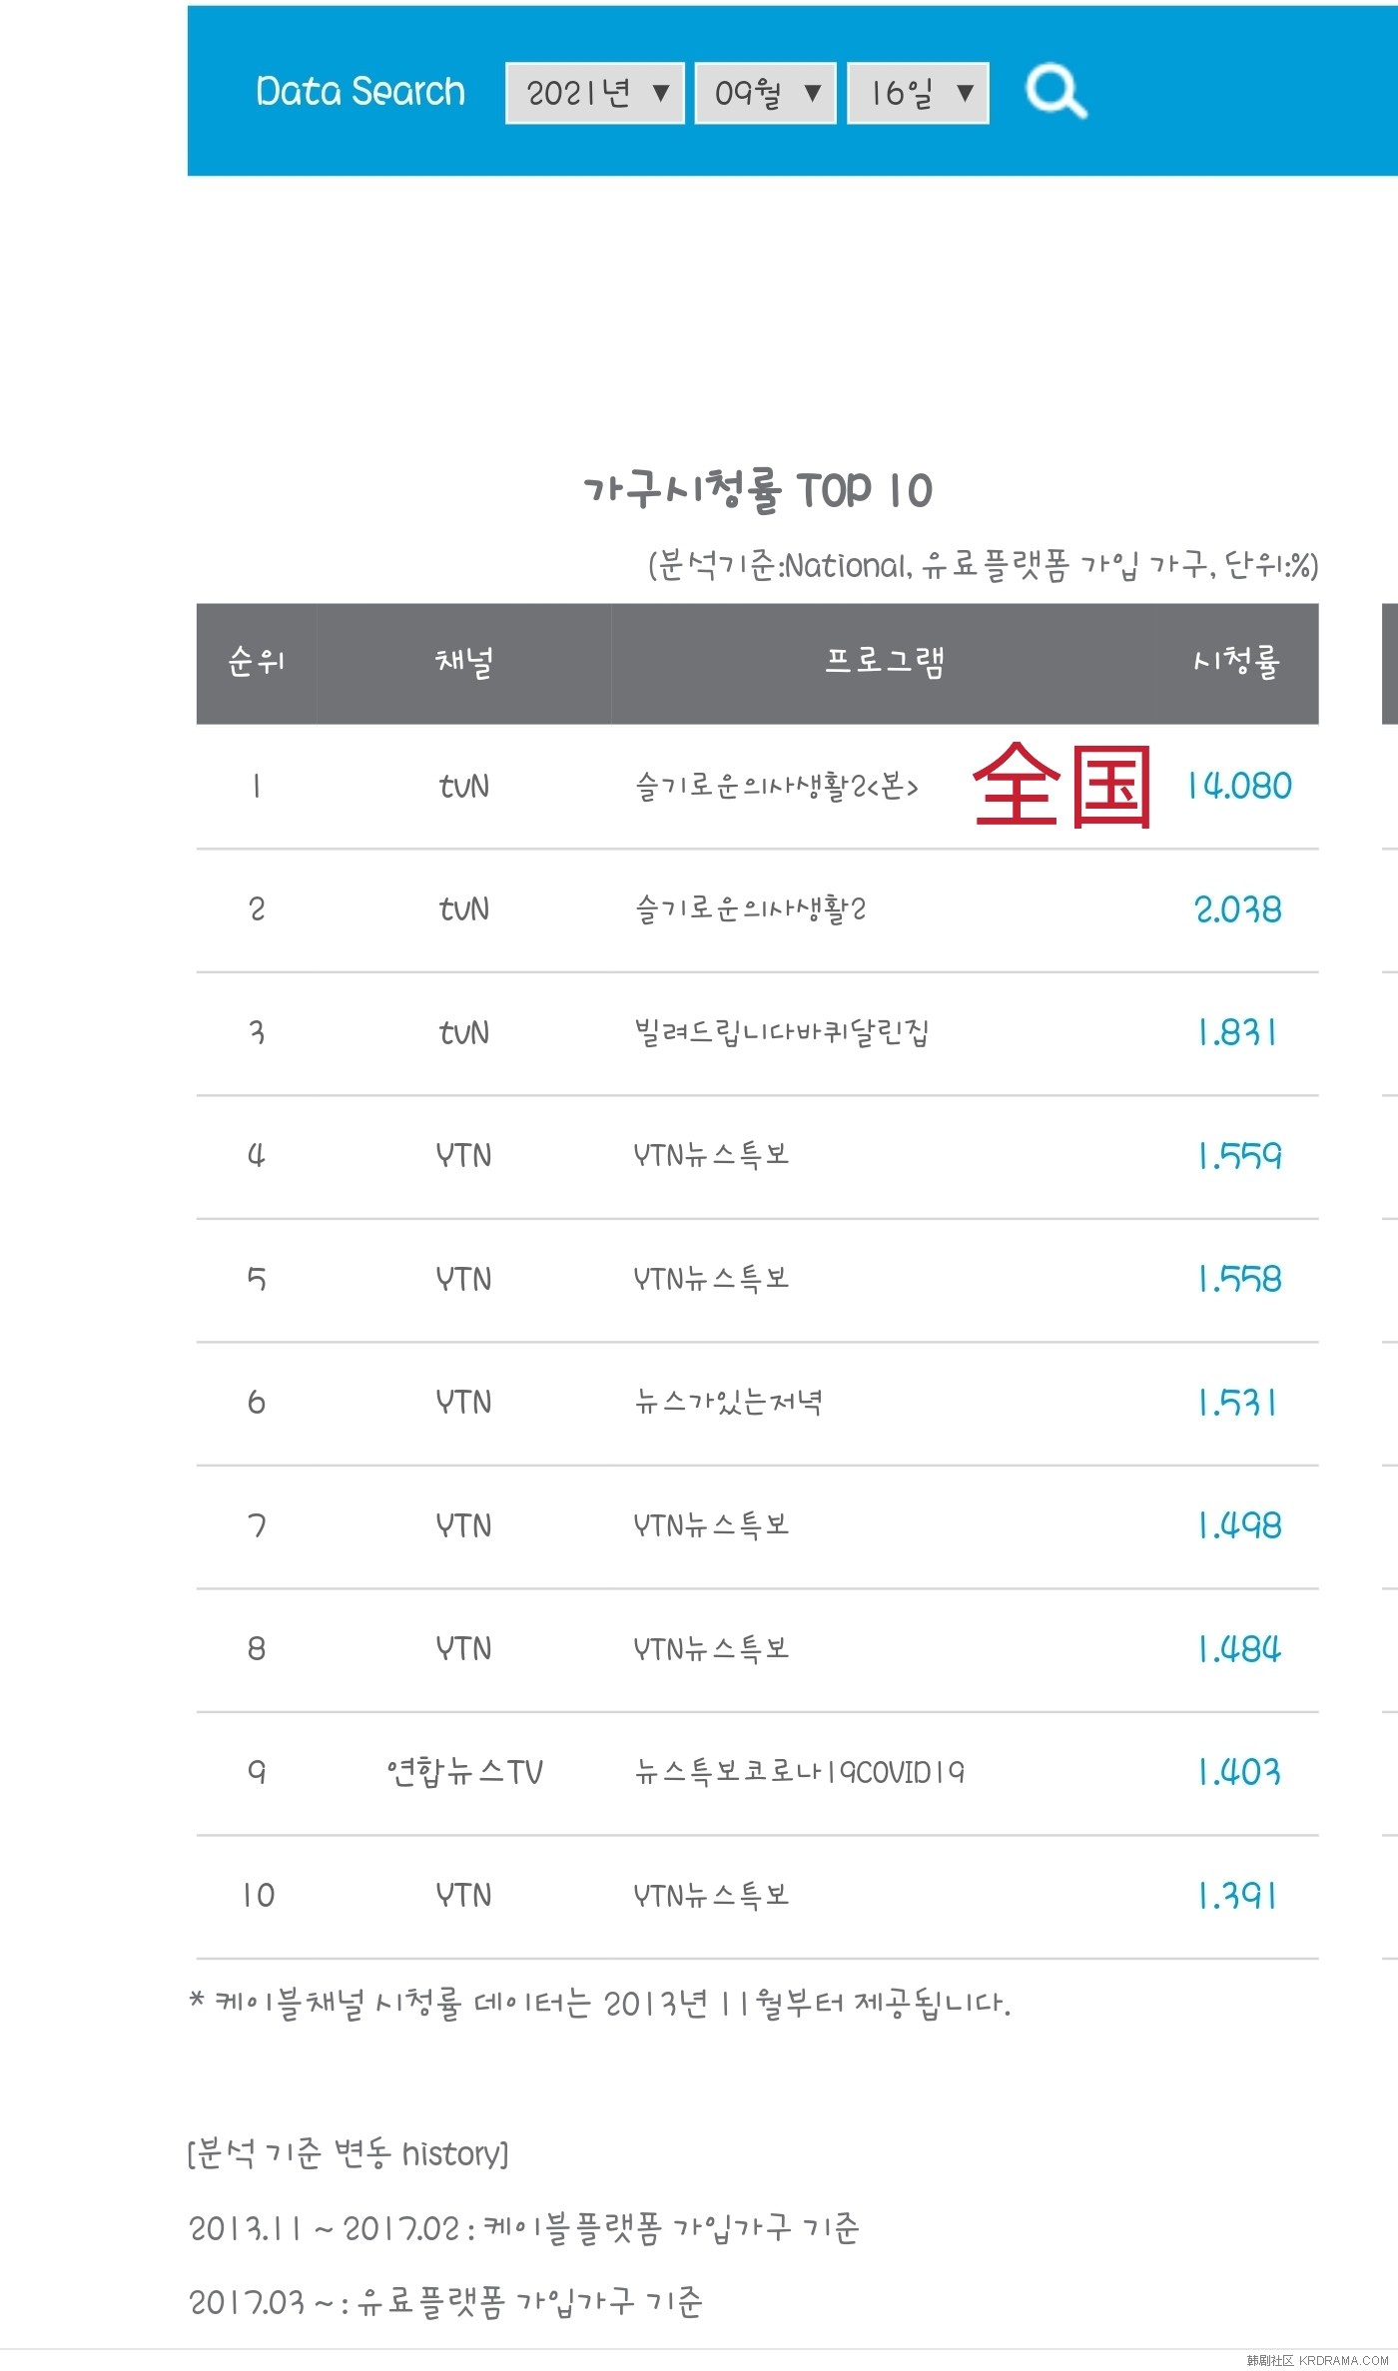This screenshot has height=2371, width=1398.
Task: Click the Data Search label
Action: 360,92
